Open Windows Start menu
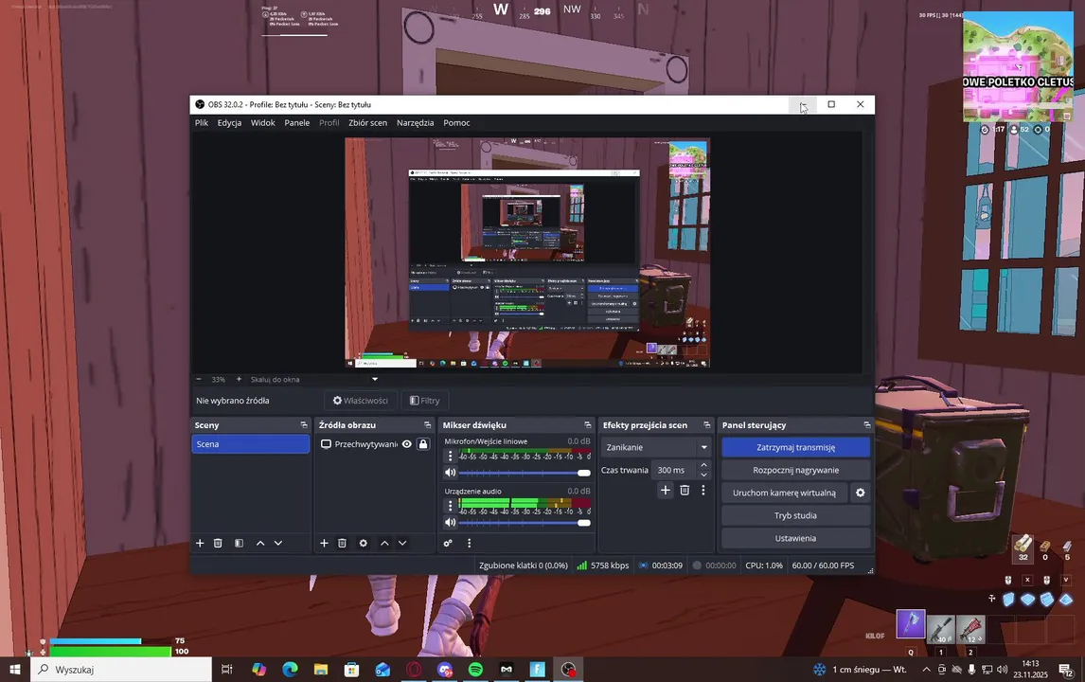 point(14,670)
